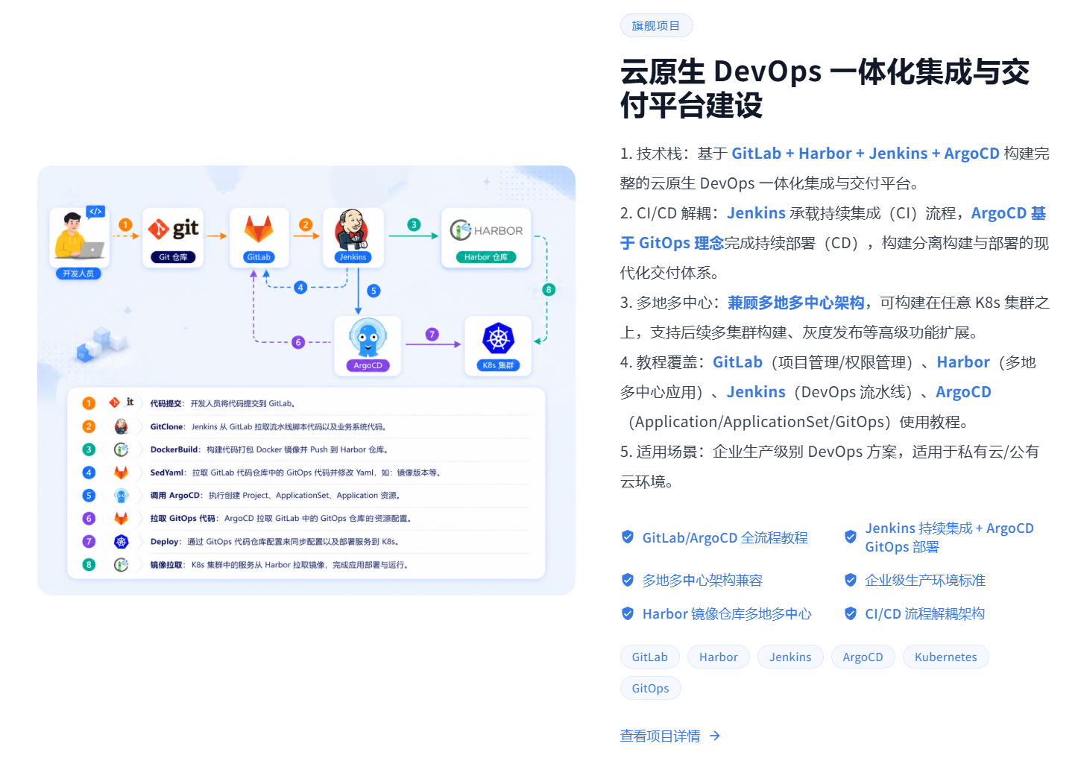The height and width of the screenshot is (758, 1078).
Task: Click the arrow icon after 查看项目详情
Action: pyautogui.click(x=715, y=736)
